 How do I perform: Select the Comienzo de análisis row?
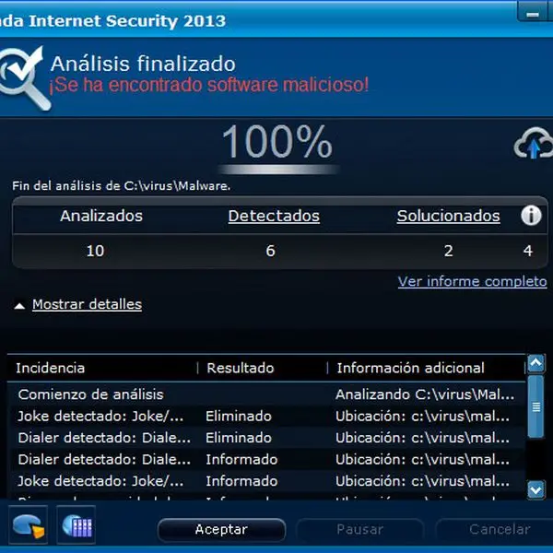click(266, 394)
